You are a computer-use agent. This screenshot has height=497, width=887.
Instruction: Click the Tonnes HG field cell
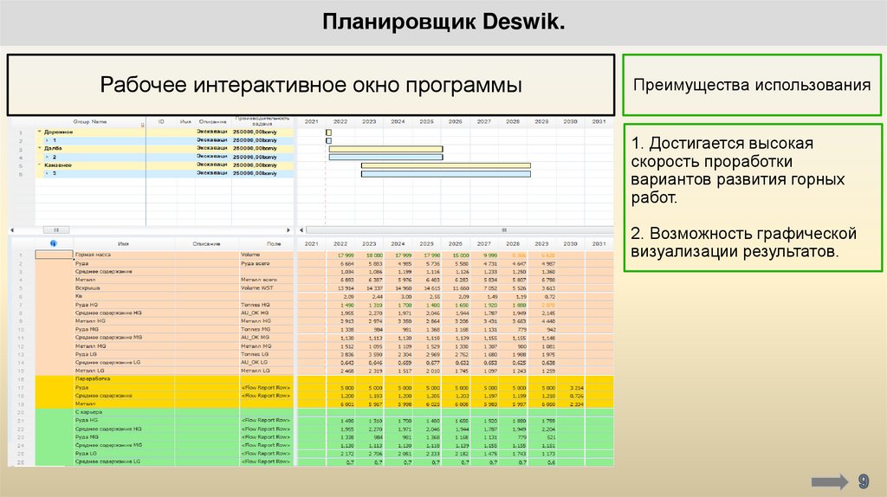[x=267, y=304]
